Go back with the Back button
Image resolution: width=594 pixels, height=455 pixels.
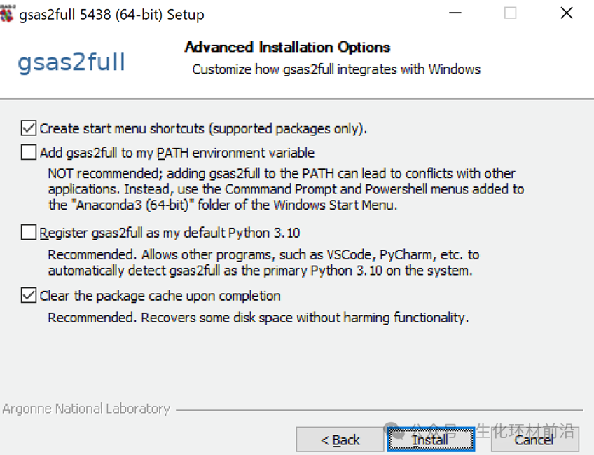[x=340, y=440]
